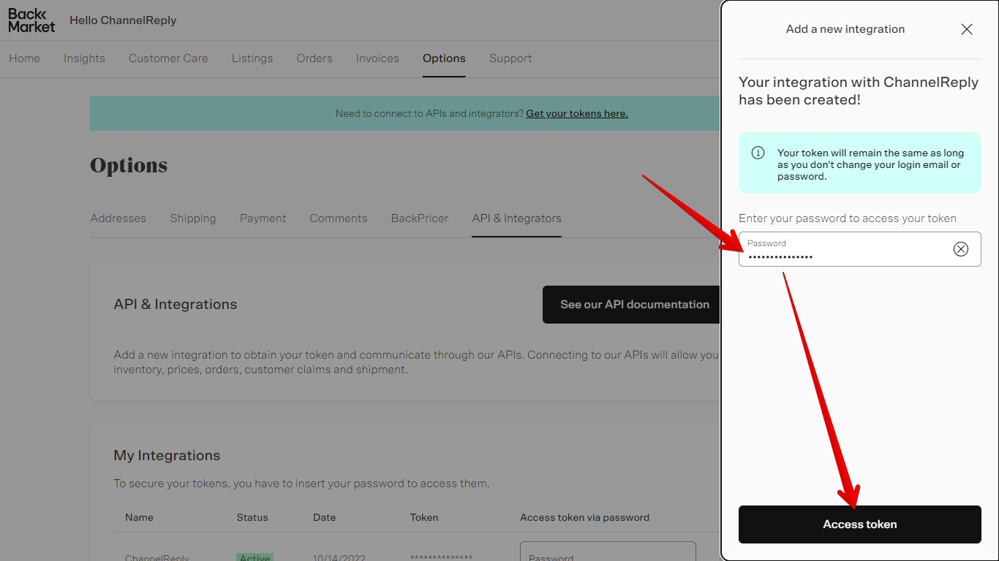Switch to the Shipping tab
The height and width of the screenshot is (561, 999).
[193, 218]
